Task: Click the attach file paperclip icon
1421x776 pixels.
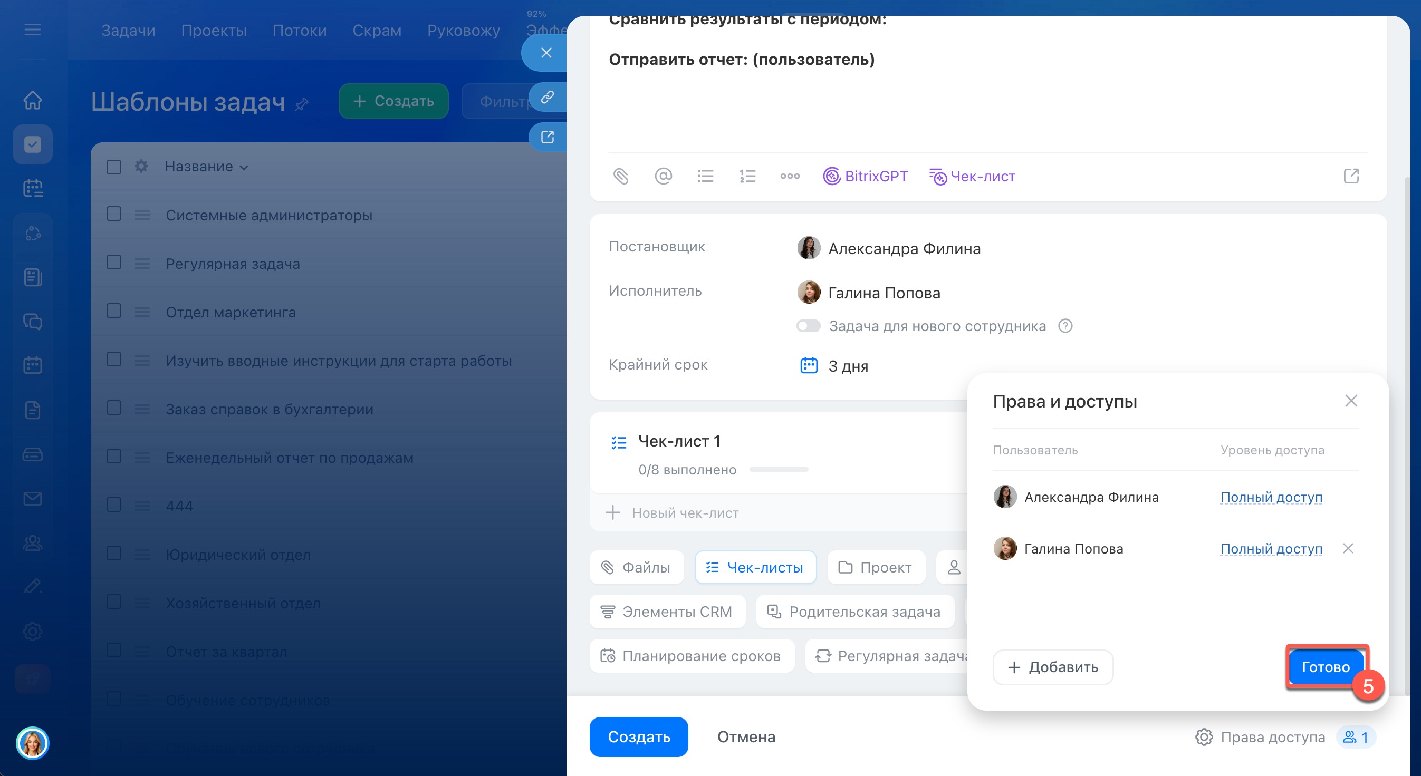Action: [621, 177]
